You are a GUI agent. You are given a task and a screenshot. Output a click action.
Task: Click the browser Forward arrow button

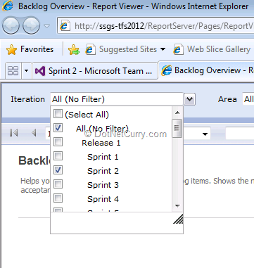point(31,25)
